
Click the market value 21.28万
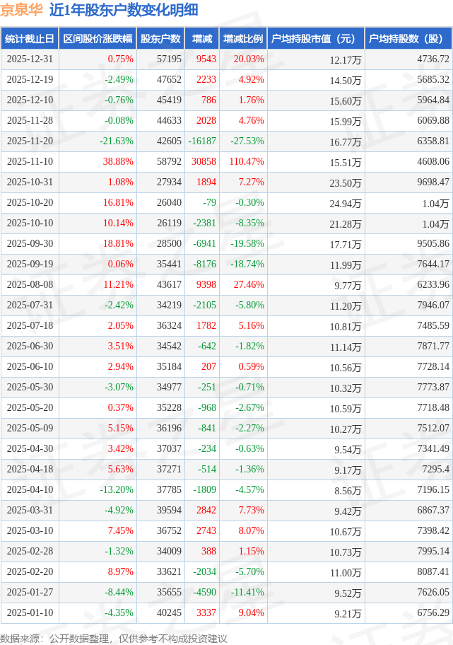pos(346,223)
